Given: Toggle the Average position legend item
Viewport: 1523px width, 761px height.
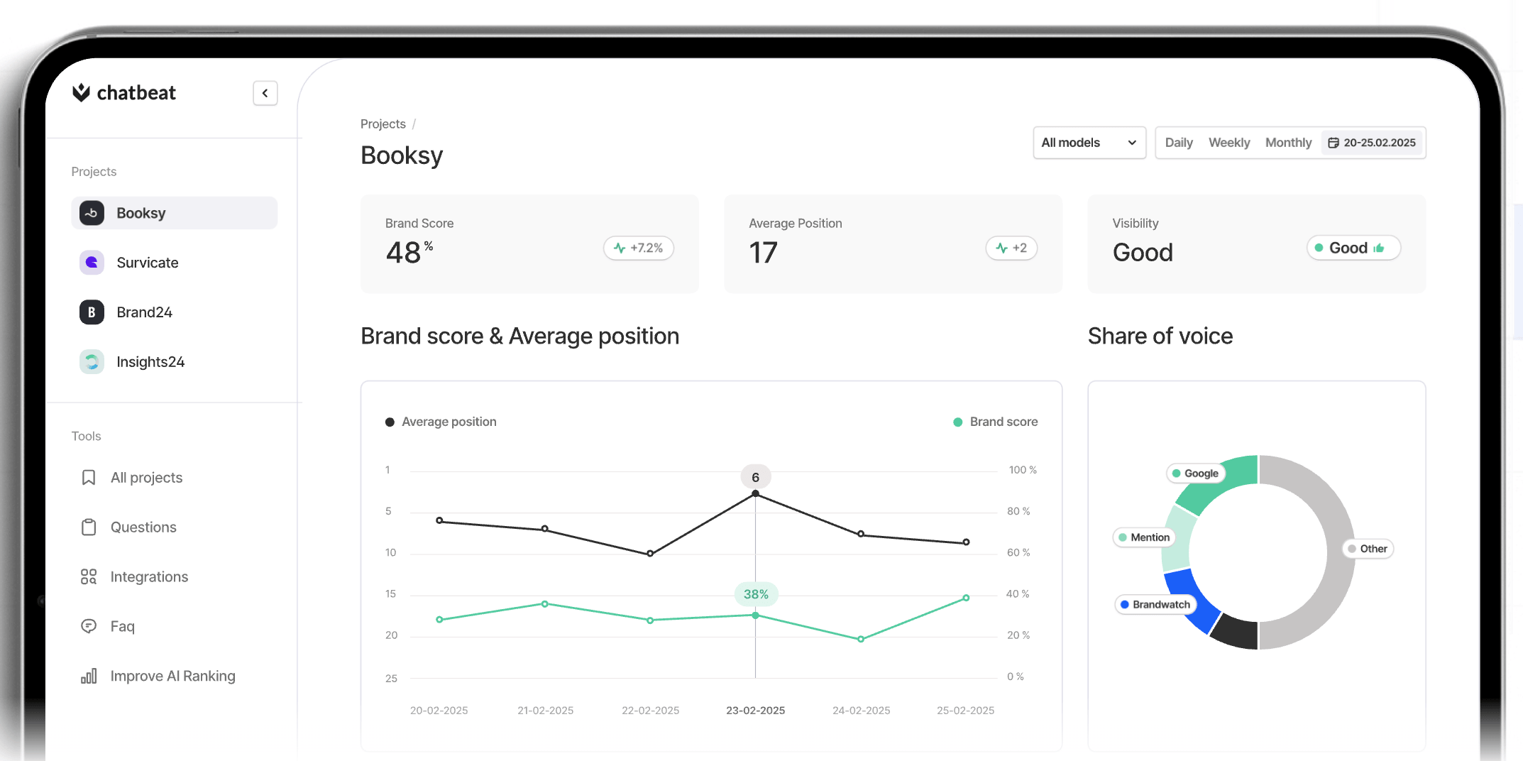Looking at the screenshot, I should point(441,422).
